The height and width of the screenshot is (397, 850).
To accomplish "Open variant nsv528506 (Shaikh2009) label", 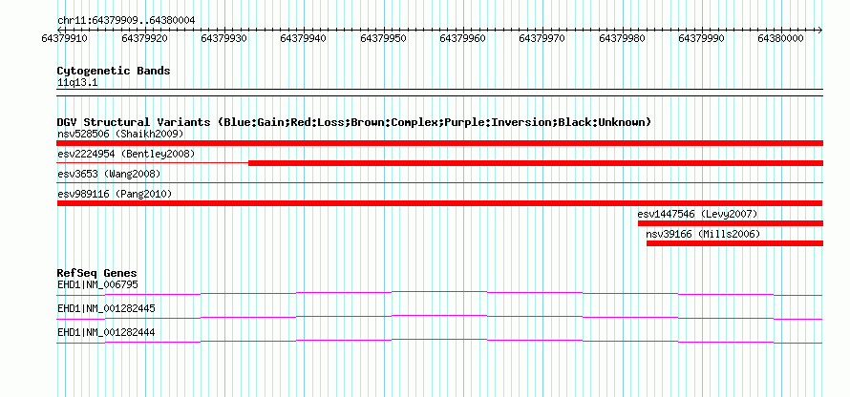I will [120, 134].
